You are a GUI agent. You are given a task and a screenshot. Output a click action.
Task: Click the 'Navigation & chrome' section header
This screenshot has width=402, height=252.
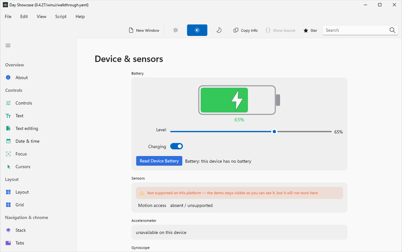click(x=27, y=217)
